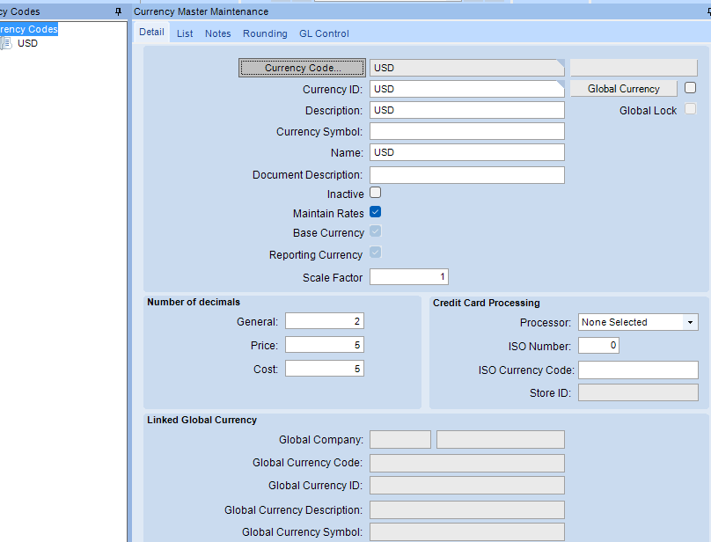Select the USD document icon in tree
This screenshot has height=542, width=711.
click(x=6, y=43)
